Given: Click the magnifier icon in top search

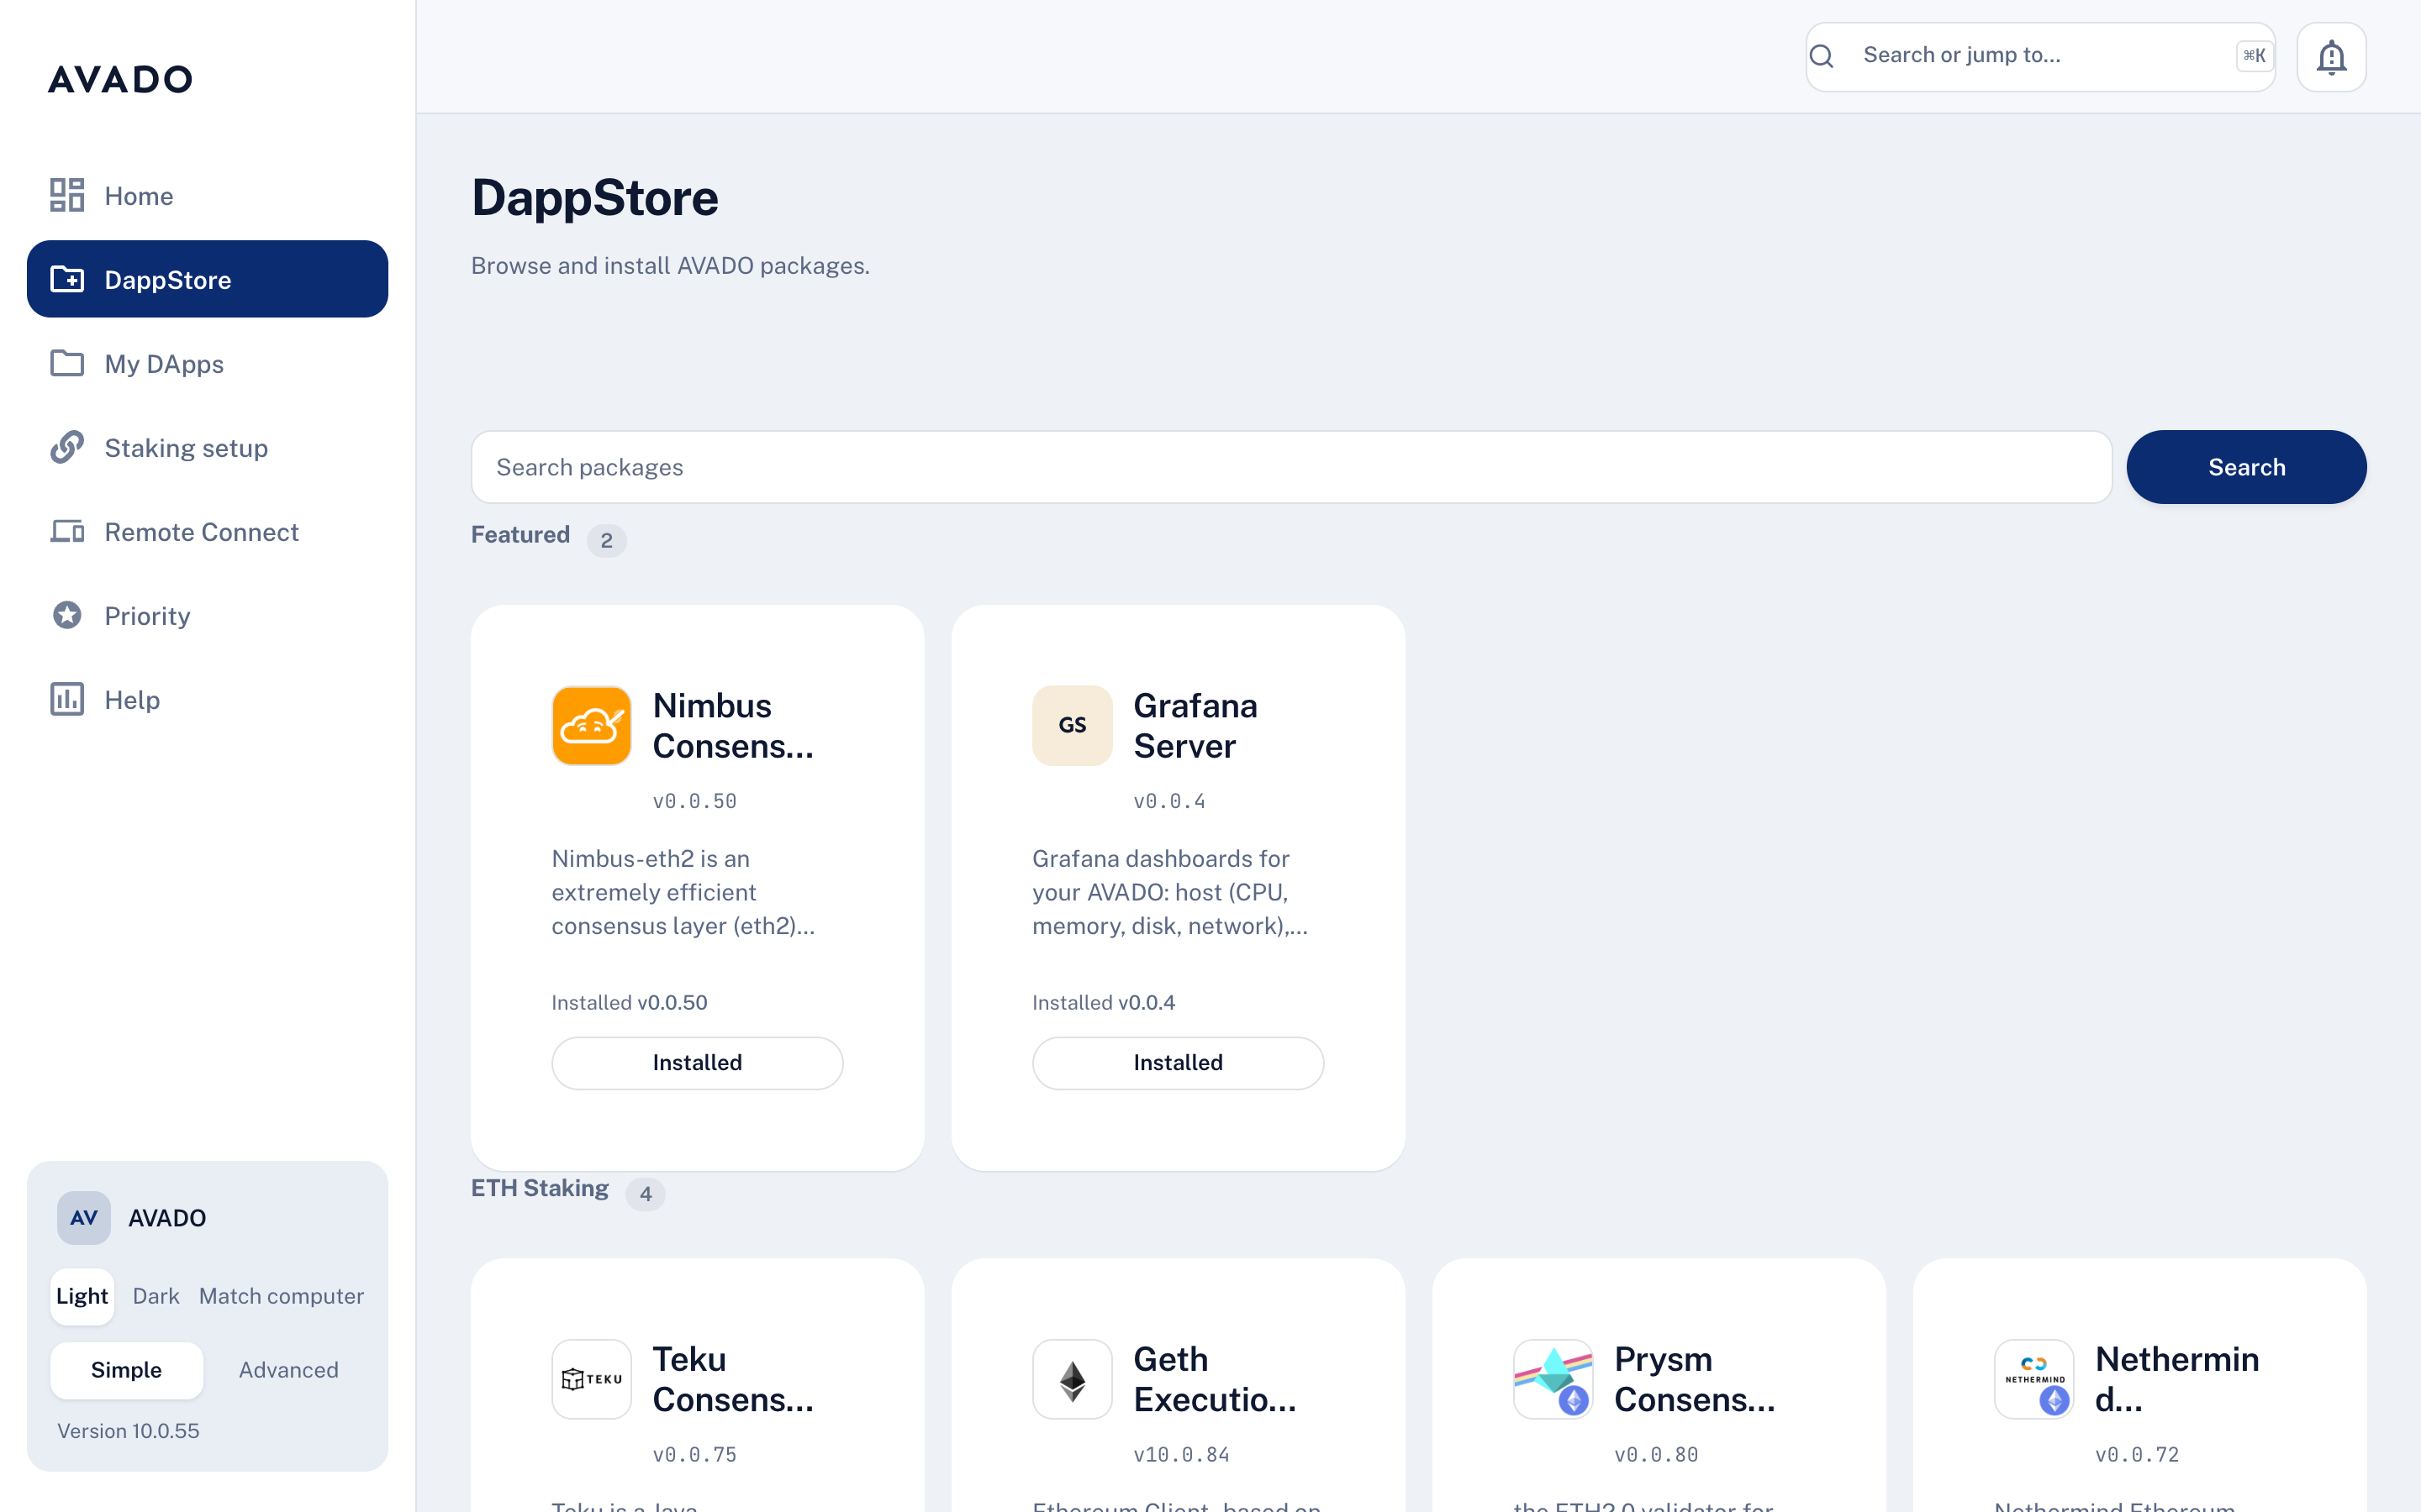Looking at the screenshot, I should pyautogui.click(x=1822, y=56).
